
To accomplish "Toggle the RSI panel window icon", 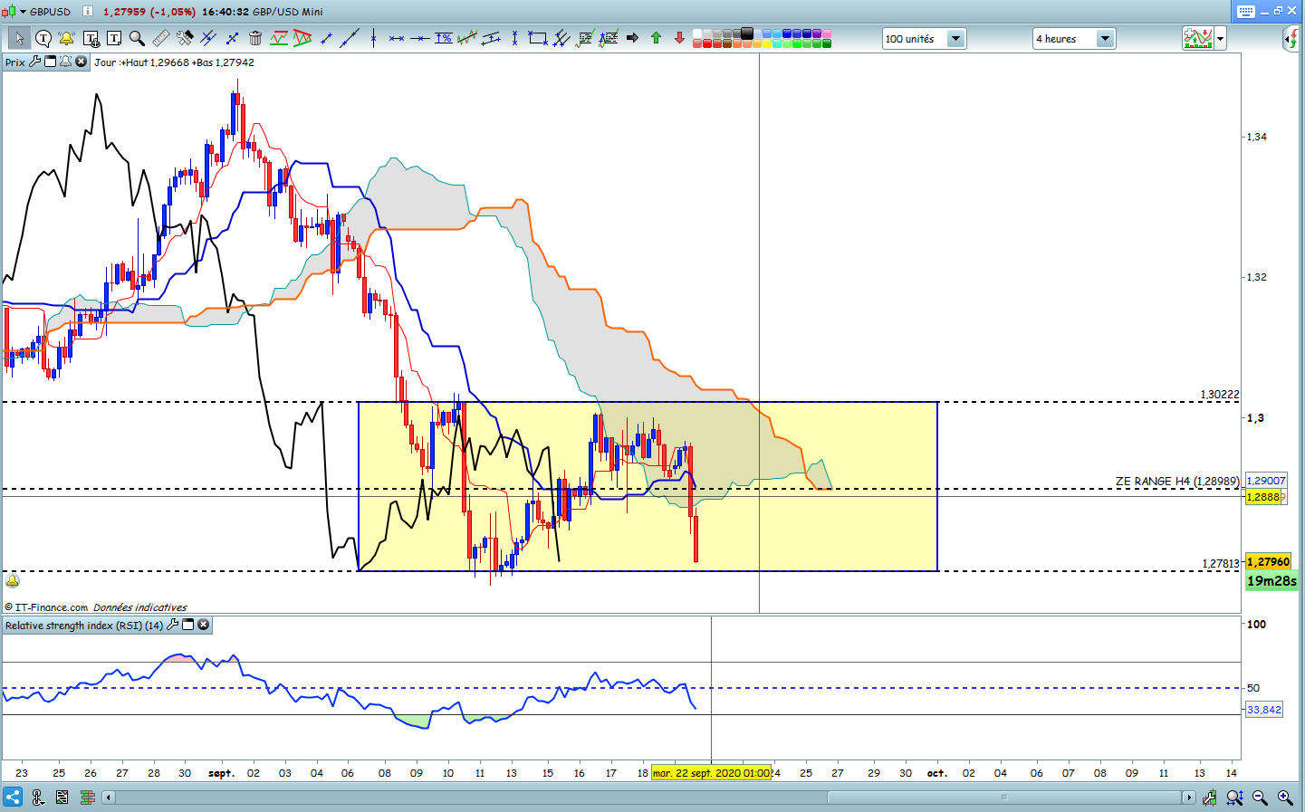I will (x=188, y=625).
